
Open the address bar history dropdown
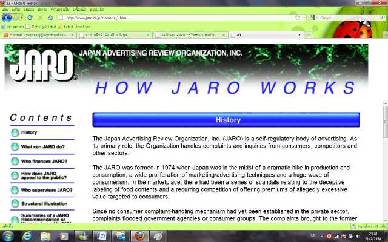304,18
